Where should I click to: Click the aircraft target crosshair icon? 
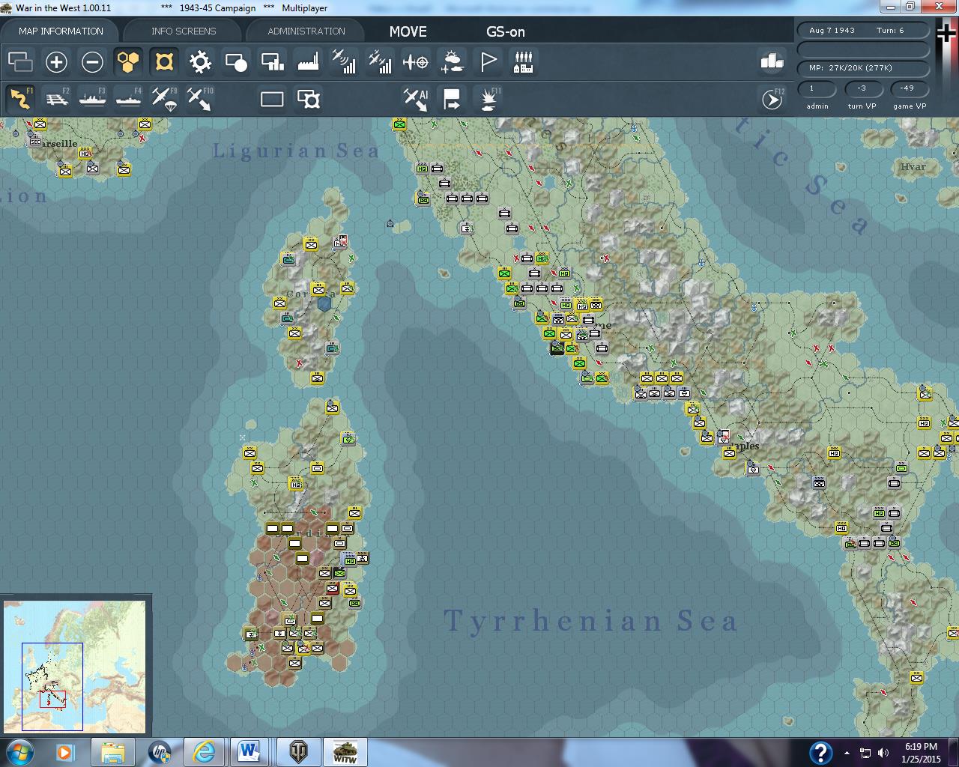coord(416,61)
